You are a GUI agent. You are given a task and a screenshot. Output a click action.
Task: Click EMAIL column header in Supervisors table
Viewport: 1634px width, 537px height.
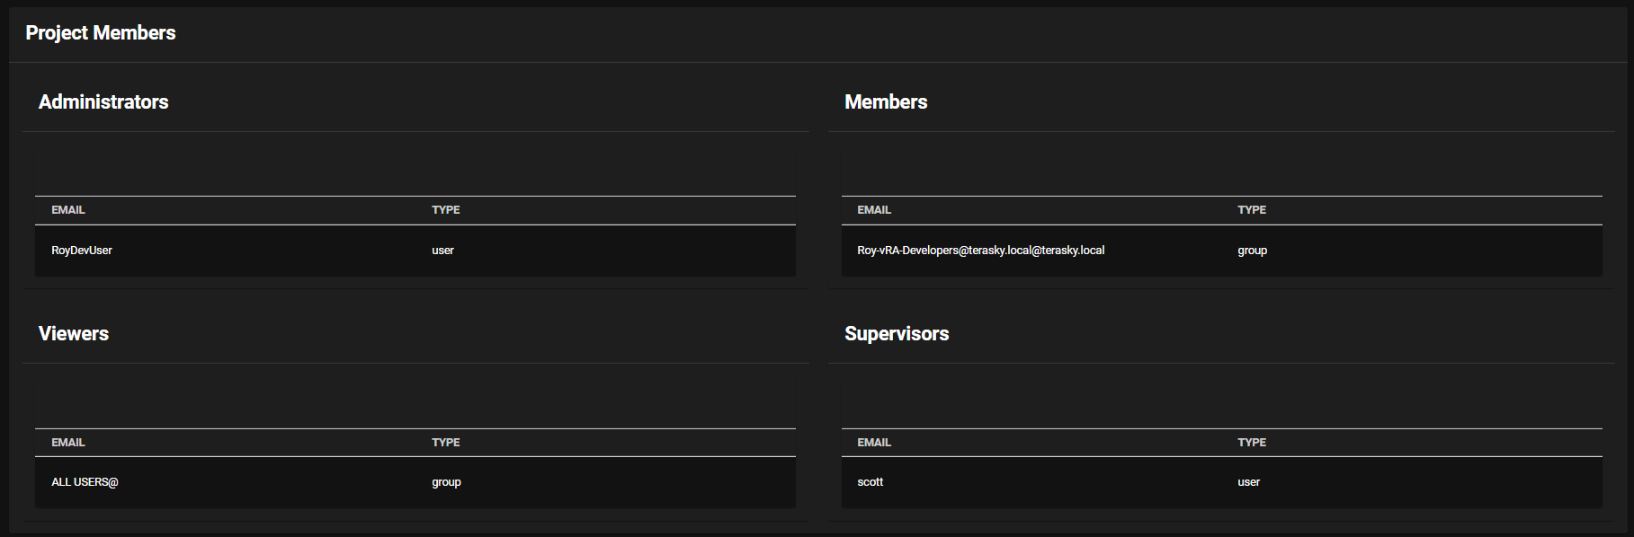[874, 443]
